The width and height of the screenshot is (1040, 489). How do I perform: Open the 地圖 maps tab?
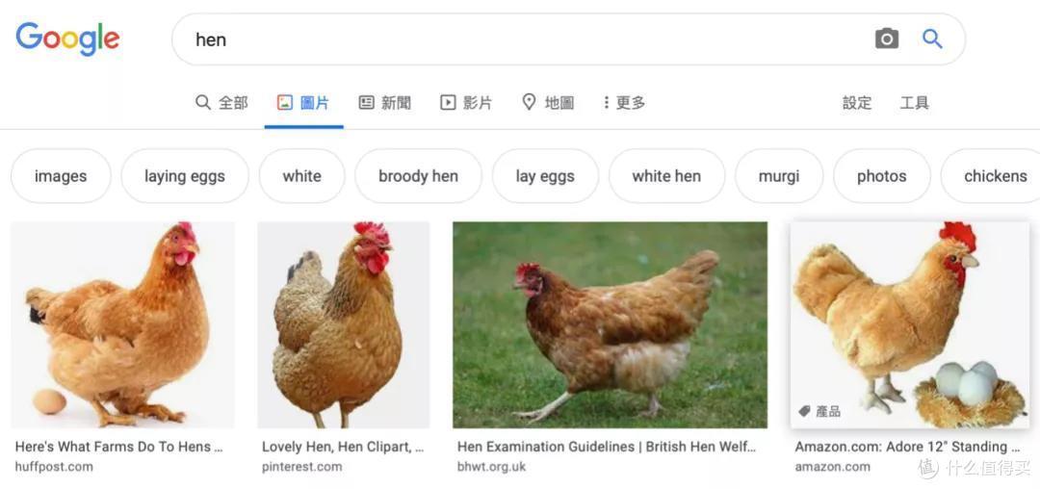[x=548, y=102]
